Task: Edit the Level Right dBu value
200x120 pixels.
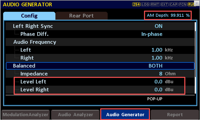Action: coord(158,90)
